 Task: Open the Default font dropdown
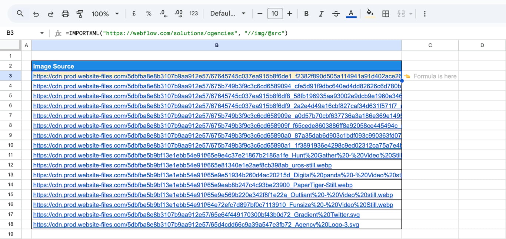coord(228,14)
